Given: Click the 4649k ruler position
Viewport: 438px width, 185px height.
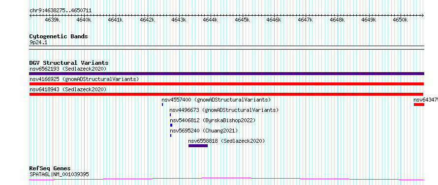Looking at the screenshot, I should [369, 20].
